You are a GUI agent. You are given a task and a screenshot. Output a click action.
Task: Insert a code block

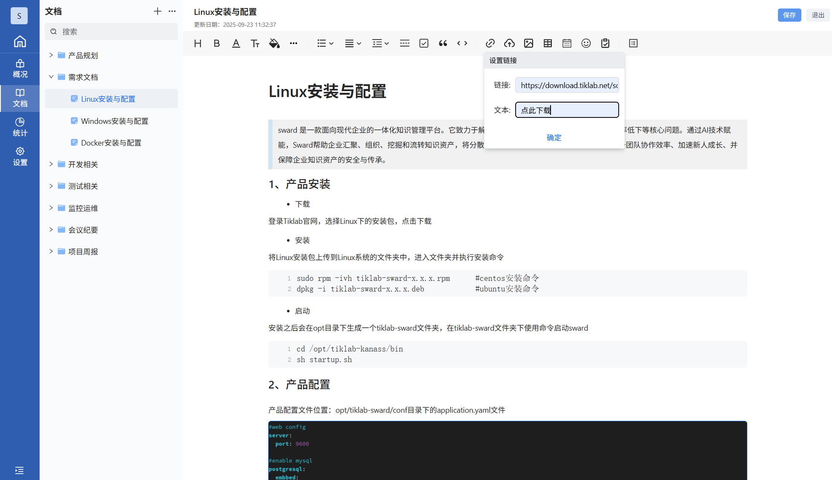(x=462, y=43)
